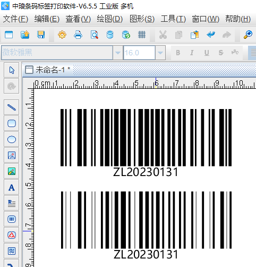Save the label with the floppy disk icon
Image resolution: width=256 pixels, height=267 pixels.
(41, 35)
